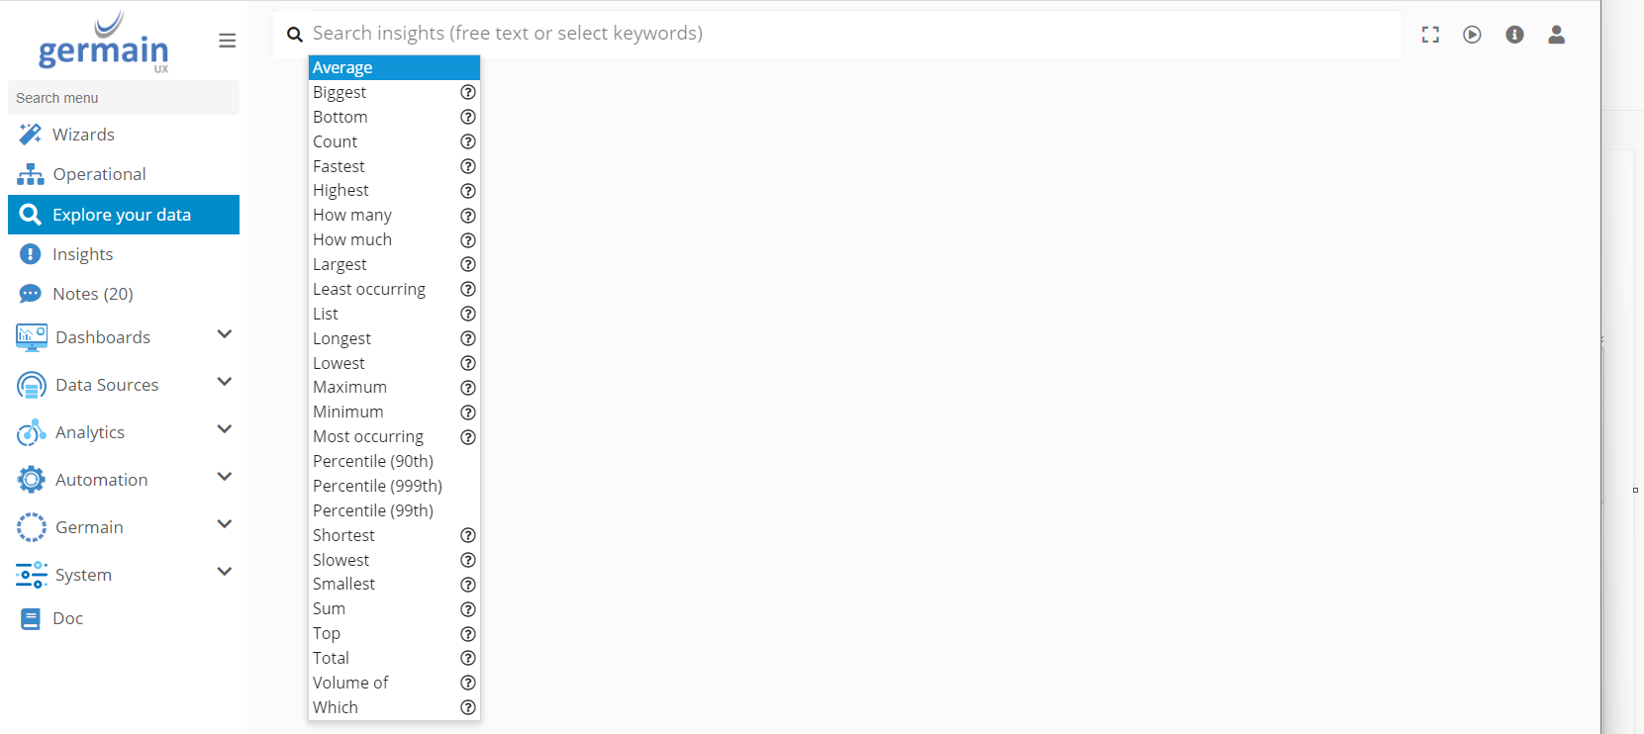Open the Wizards page
Image resolution: width=1644 pixels, height=734 pixels.
click(83, 135)
